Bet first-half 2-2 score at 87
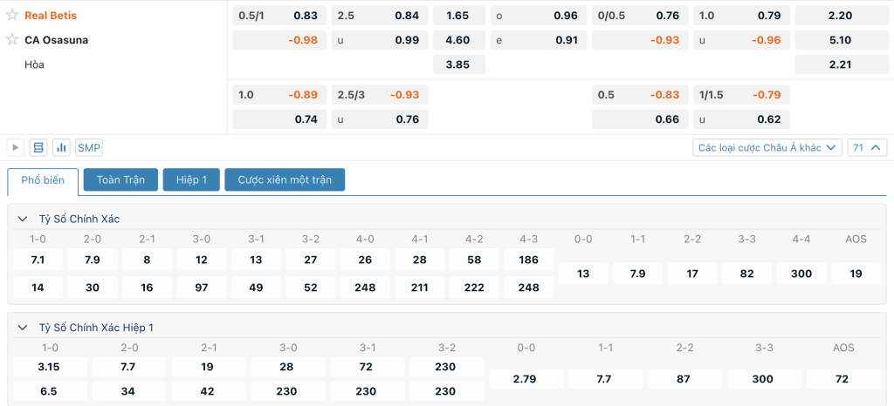 [x=684, y=379]
